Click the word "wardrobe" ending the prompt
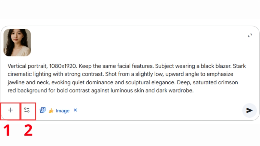 pos(182,91)
